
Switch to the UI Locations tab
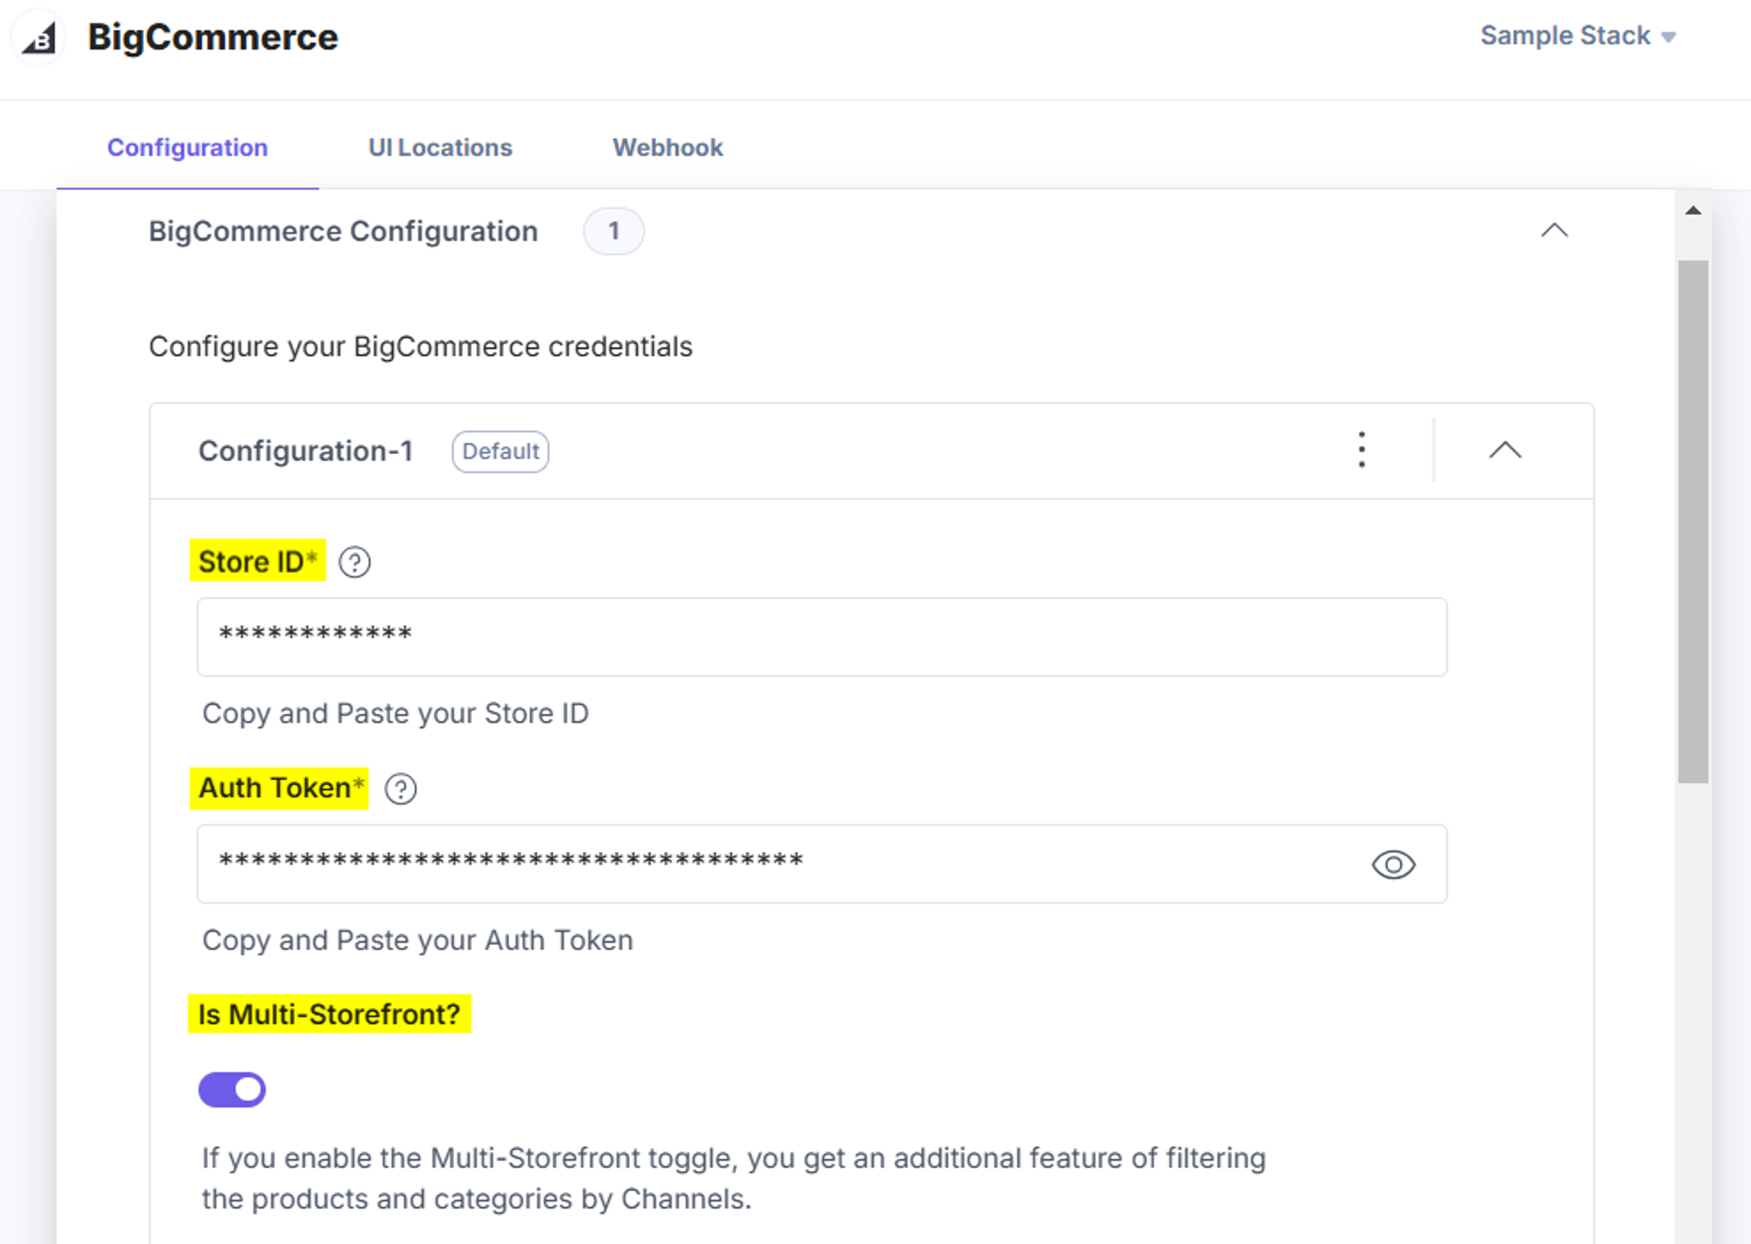pos(440,147)
